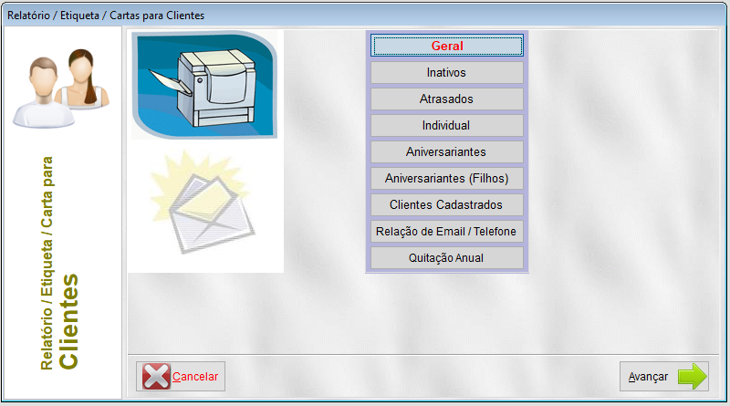
Task: Click the printer image
Action: (204, 85)
